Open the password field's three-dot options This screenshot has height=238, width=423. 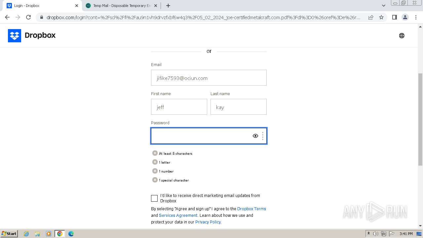(263, 136)
